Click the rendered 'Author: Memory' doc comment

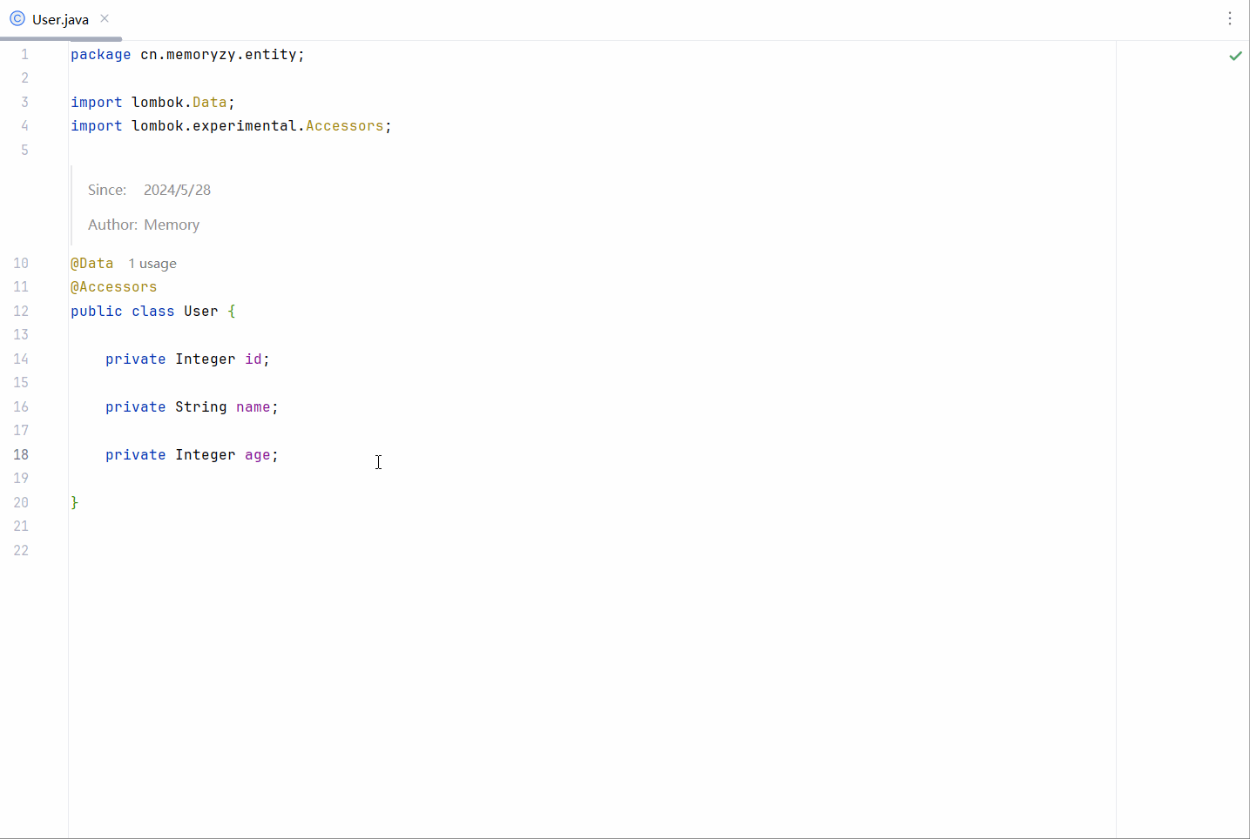click(144, 225)
